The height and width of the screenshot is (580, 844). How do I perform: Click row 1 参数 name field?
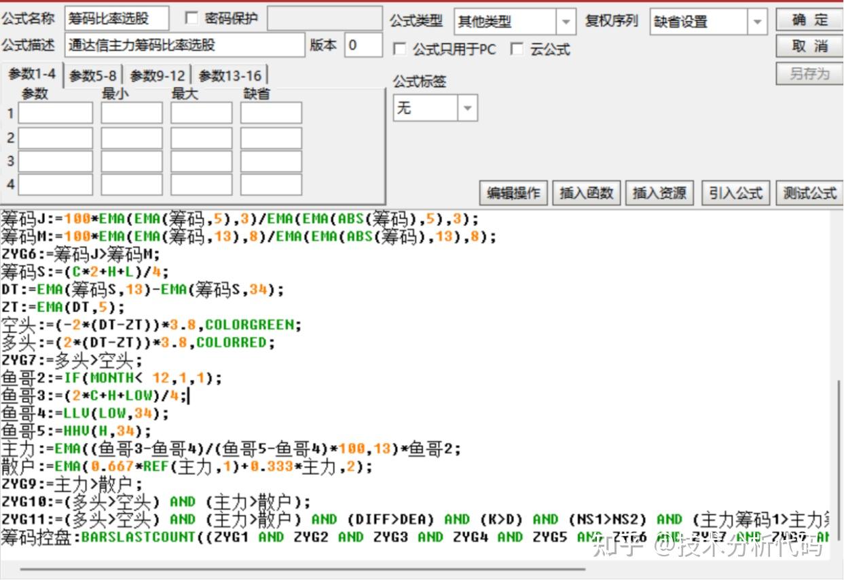point(55,113)
